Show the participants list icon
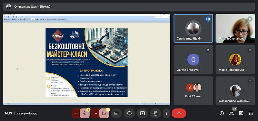 231,113
